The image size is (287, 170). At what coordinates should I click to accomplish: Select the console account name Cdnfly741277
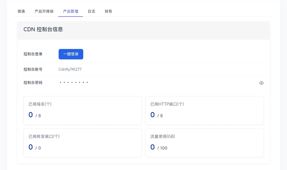tap(70, 69)
